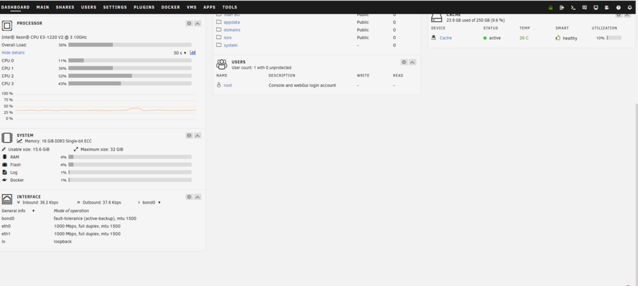The image size is (638, 286).
Task: Click the logout icon in header
Action: pyautogui.click(x=562, y=7)
